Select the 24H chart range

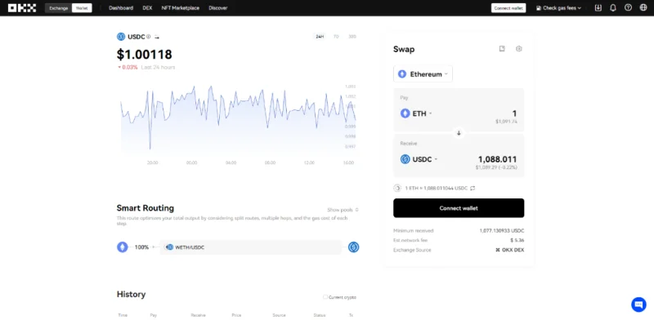pos(320,37)
